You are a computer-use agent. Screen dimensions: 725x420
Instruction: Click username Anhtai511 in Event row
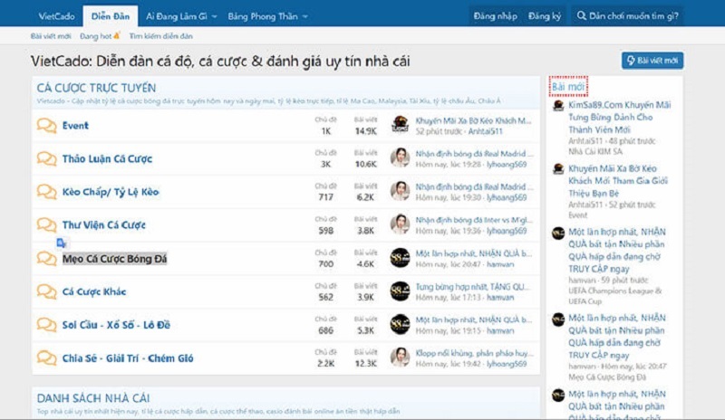pos(486,131)
